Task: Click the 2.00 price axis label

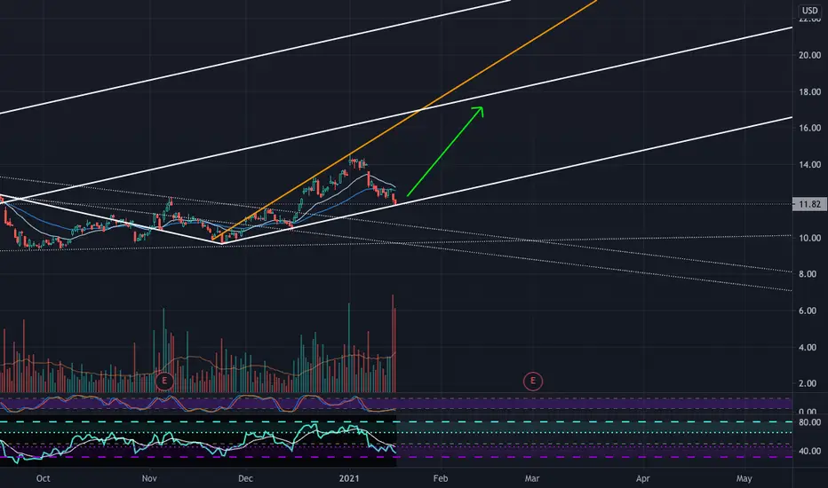Action: [808, 383]
